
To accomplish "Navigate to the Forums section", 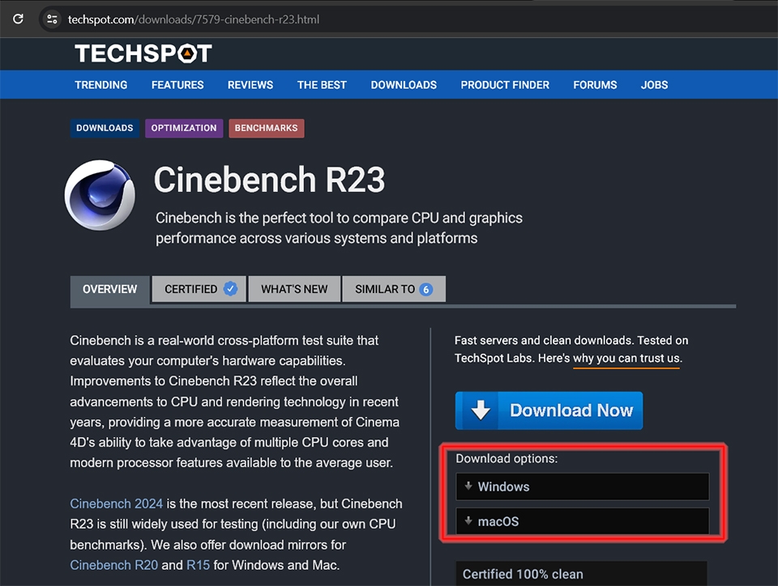I will coord(595,84).
